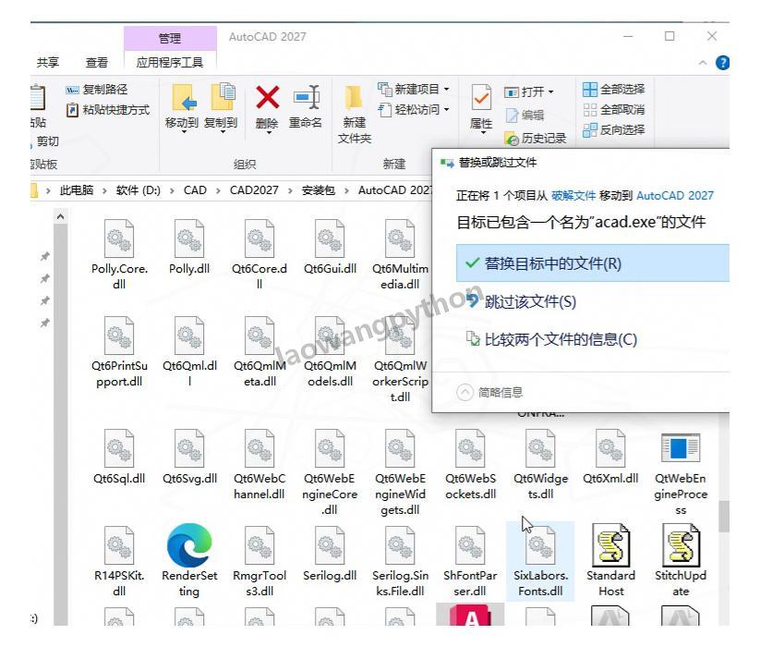Select the Polly.Core.dll file
This screenshot has width=760, height=647.
tap(119, 254)
